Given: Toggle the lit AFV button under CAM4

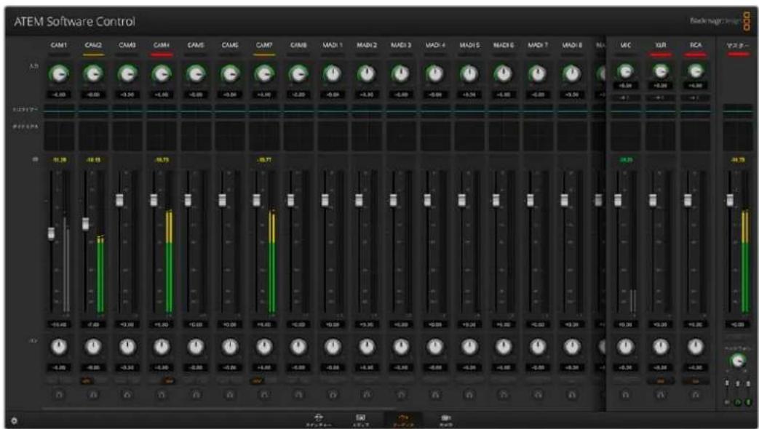Looking at the screenshot, I should [169, 381].
